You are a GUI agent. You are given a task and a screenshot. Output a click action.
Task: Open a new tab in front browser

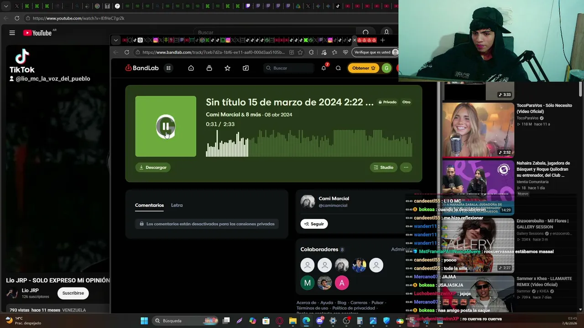pos(383,40)
